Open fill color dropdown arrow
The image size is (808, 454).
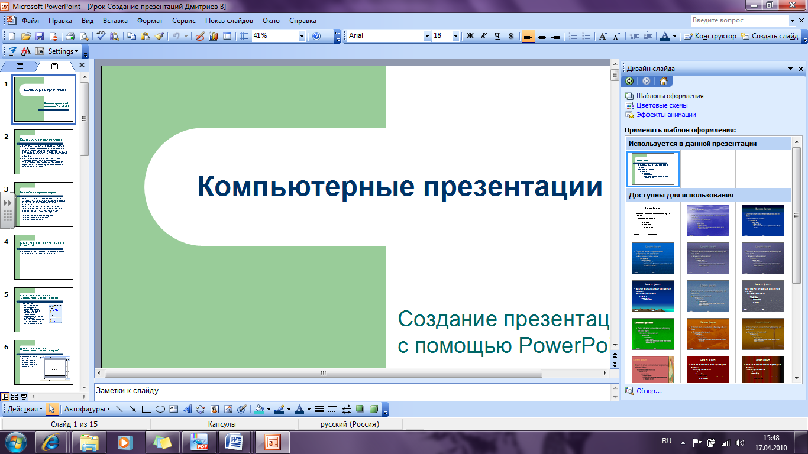(x=269, y=409)
